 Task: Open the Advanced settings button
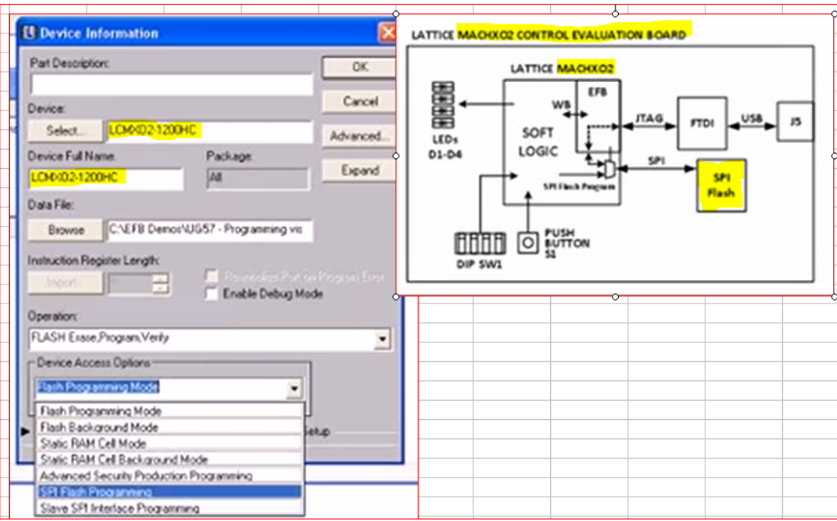click(x=359, y=136)
